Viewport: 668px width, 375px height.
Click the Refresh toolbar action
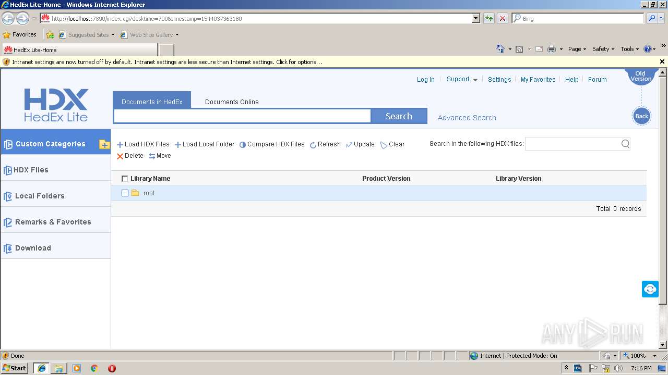[x=325, y=144]
